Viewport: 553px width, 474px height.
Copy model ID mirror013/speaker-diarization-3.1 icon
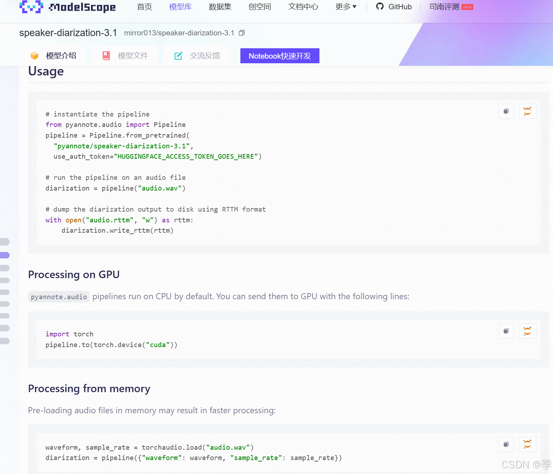[242, 33]
